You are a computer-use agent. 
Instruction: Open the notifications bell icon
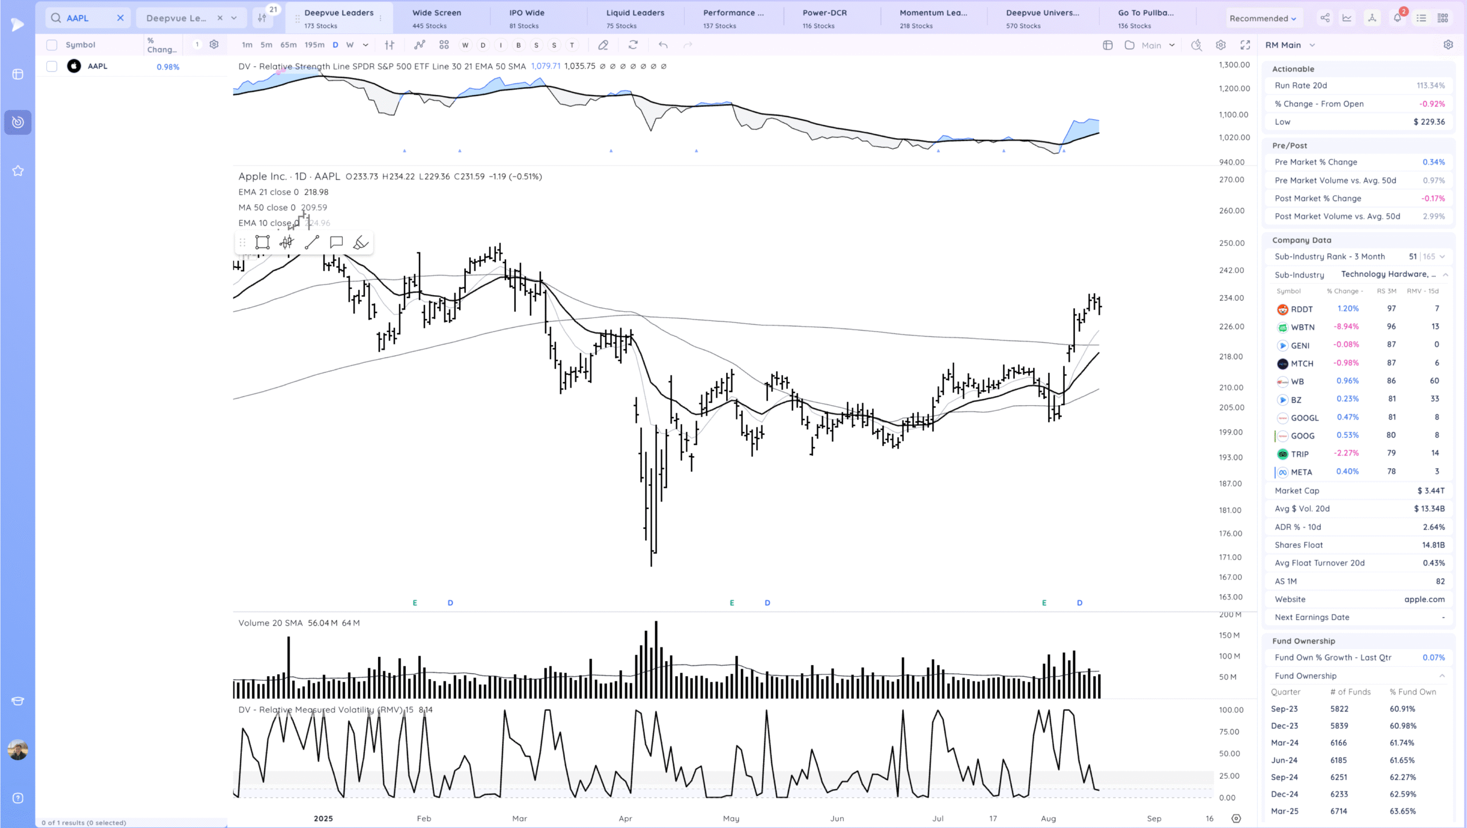tap(1397, 18)
